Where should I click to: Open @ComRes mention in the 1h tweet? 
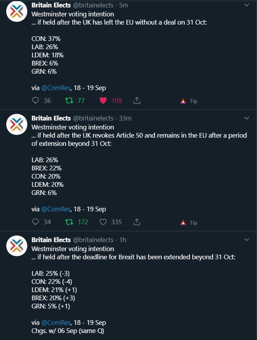point(56,323)
